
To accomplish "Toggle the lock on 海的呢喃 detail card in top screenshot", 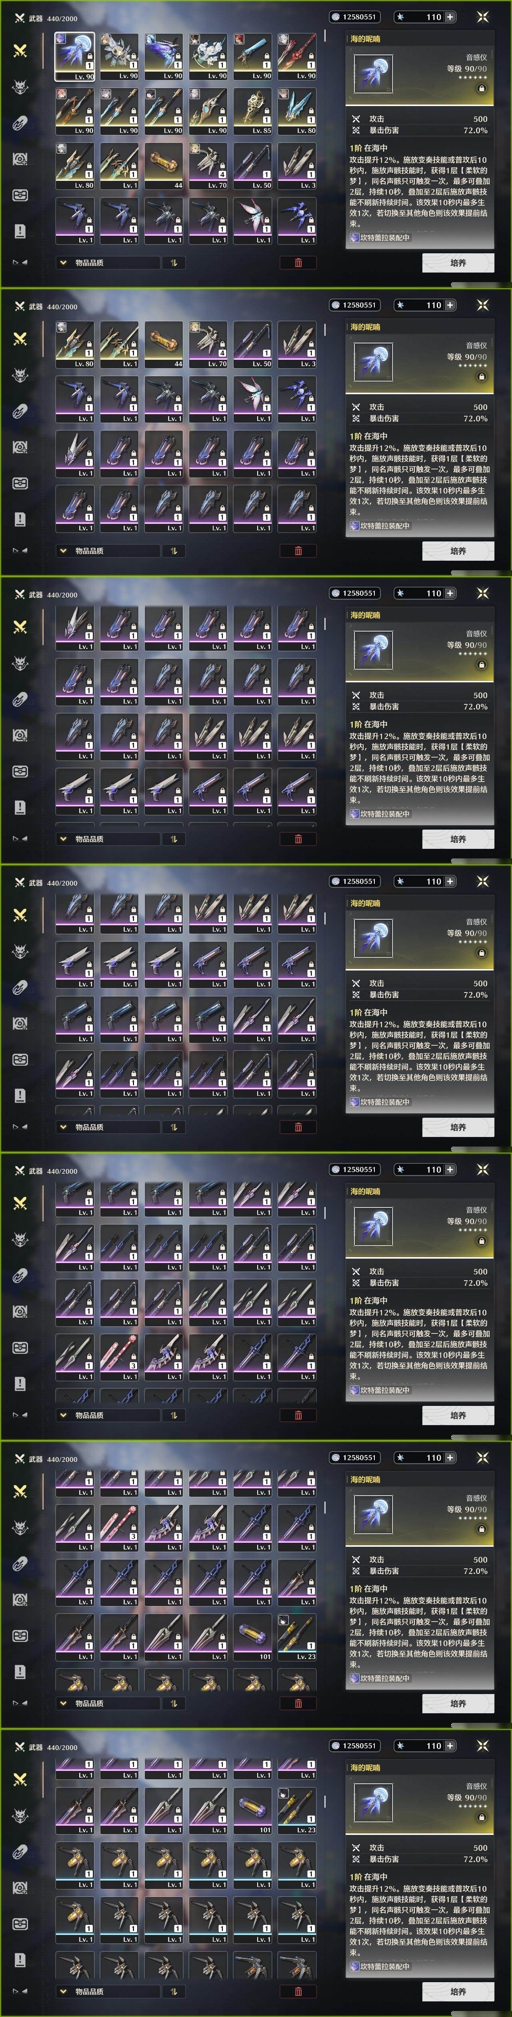I will (x=482, y=88).
